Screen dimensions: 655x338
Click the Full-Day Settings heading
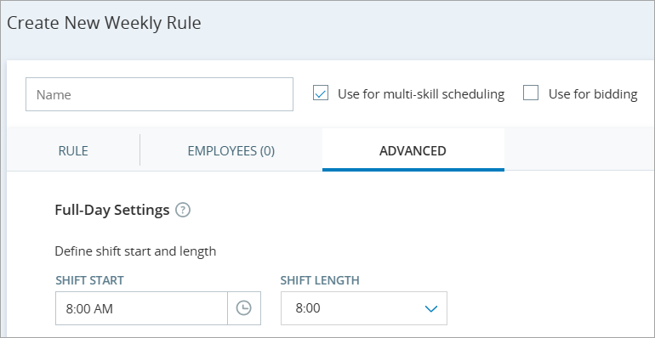112,210
